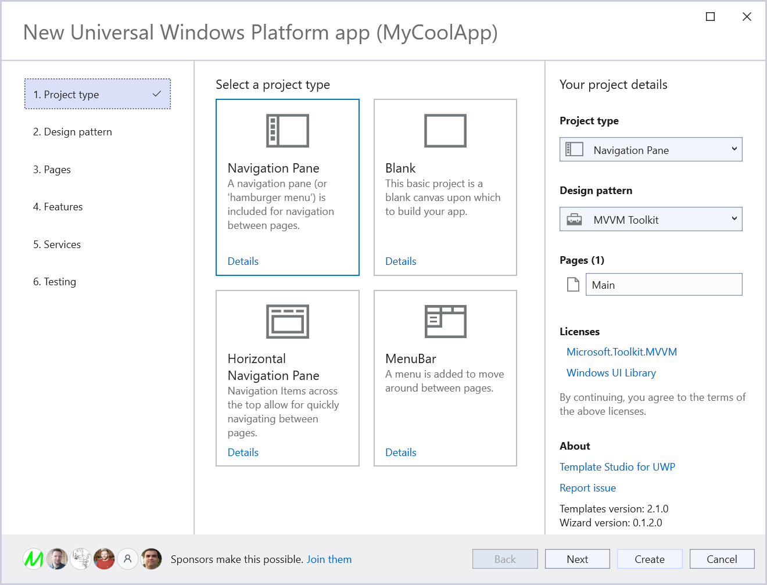Select the Navigation Pane layout icon

(x=288, y=131)
